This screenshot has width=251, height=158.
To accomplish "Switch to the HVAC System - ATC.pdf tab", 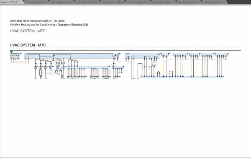I will click(x=113, y=2).
